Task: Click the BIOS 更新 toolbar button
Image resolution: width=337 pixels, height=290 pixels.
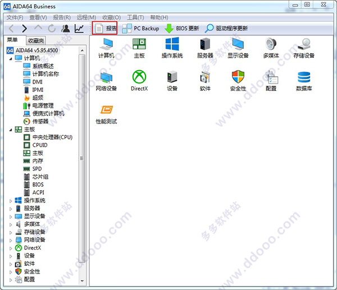Action: [182, 29]
